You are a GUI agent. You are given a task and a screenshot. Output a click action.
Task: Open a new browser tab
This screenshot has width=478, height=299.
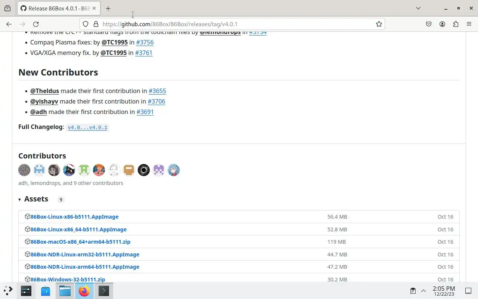(x=108, y=8)
